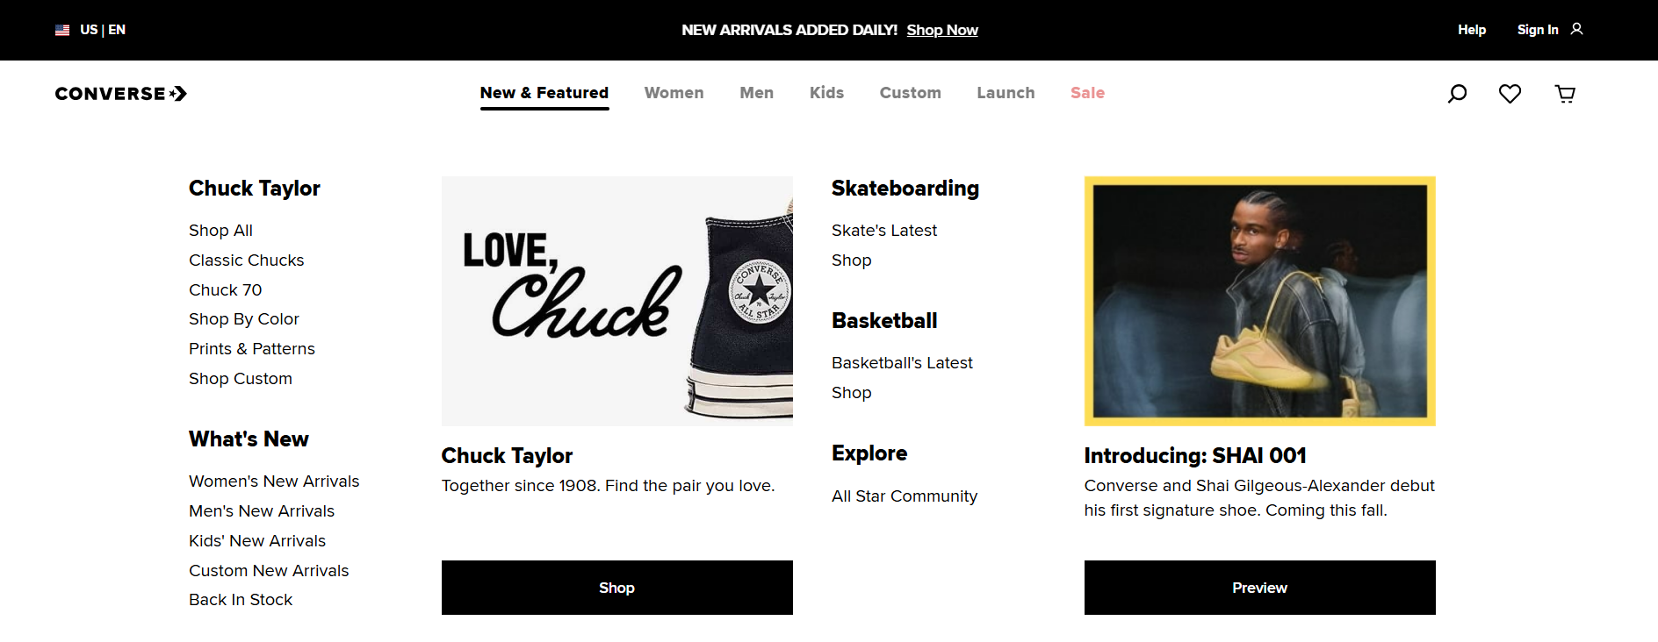
Task: Click the Preview button for SHAI 001
Action: pos(1259,588)
